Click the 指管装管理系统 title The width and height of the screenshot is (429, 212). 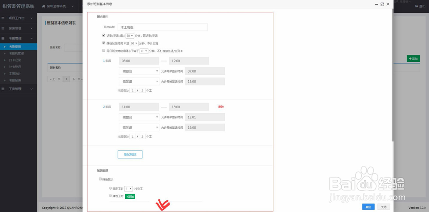tap(18, 6)
